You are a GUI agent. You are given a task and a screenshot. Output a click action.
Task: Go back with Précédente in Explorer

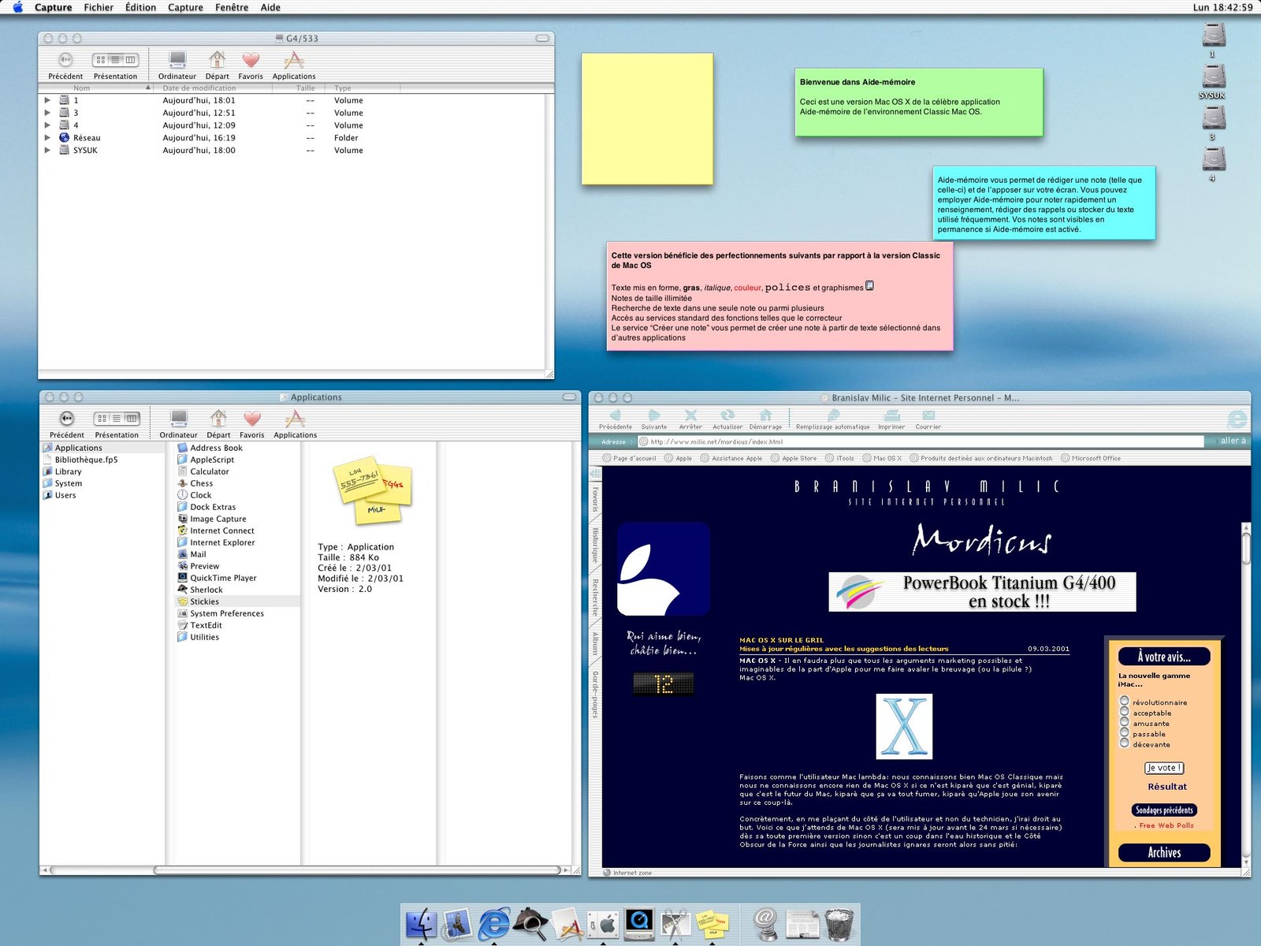click(x=616, y=419)
